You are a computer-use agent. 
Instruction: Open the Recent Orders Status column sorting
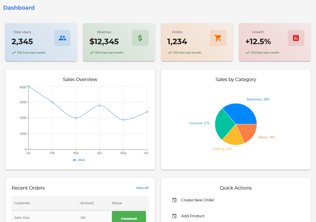[117, 203]
